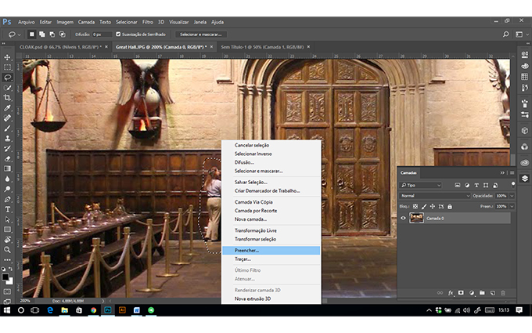
Task: Create a new layer group folder icon
Action: 482,292
